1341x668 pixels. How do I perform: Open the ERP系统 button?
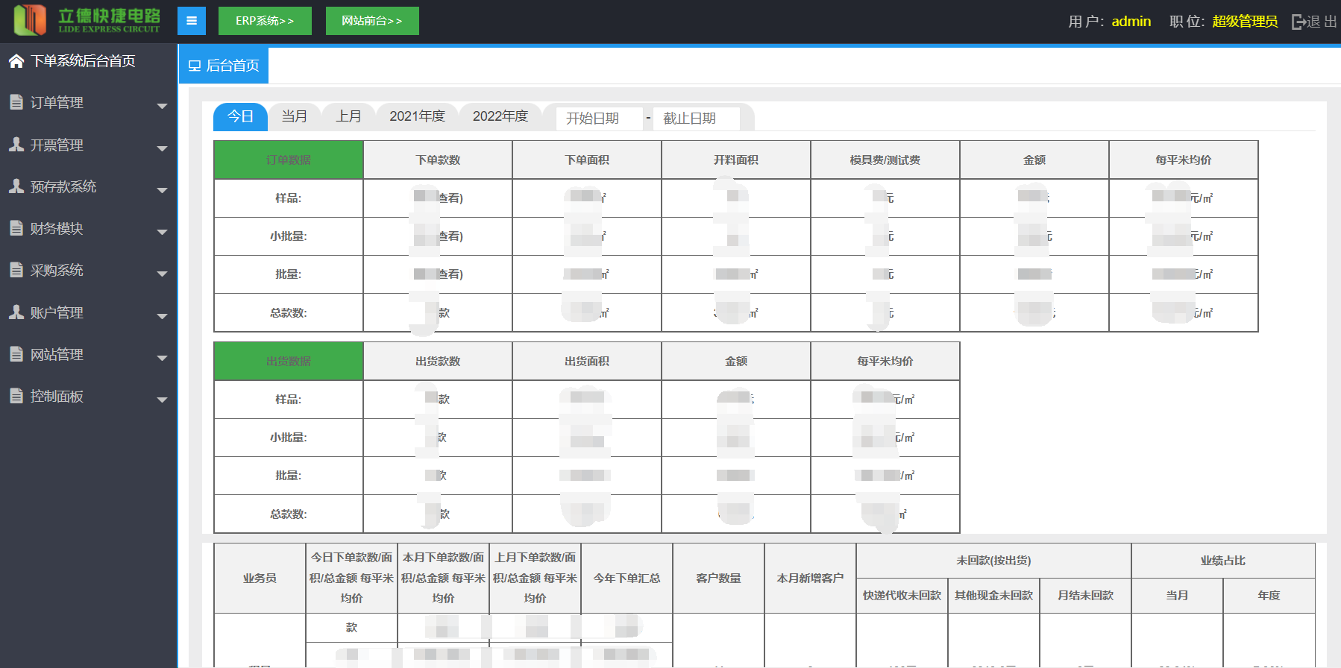265,21
